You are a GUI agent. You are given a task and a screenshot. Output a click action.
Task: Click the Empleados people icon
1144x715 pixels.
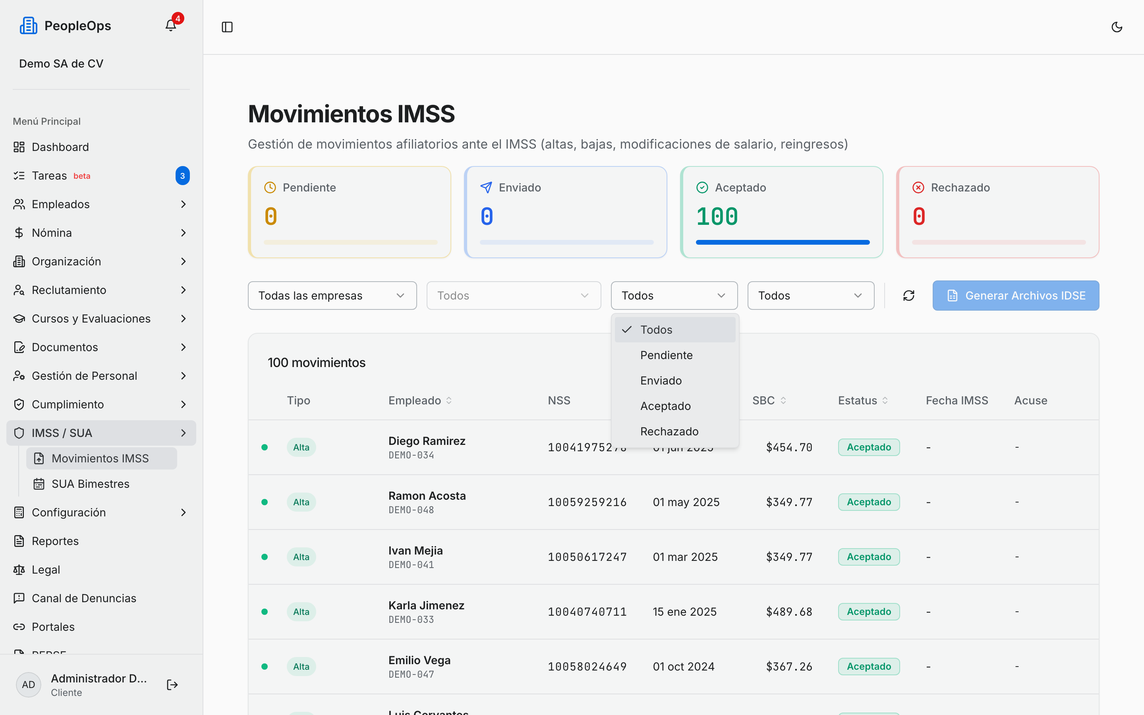pos(19,204)
